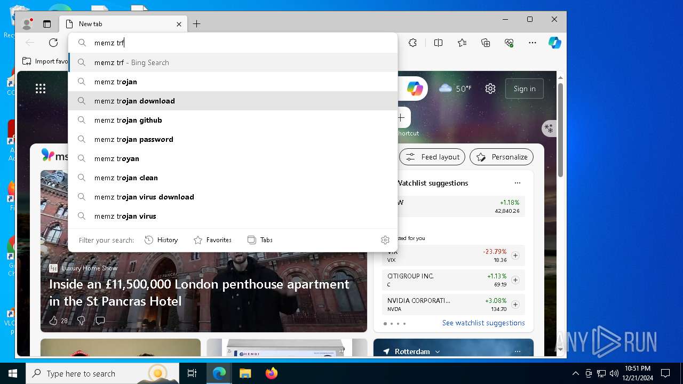Open page settings gear icon
This screenshot has width=683, height=384.
coord(490,89)
